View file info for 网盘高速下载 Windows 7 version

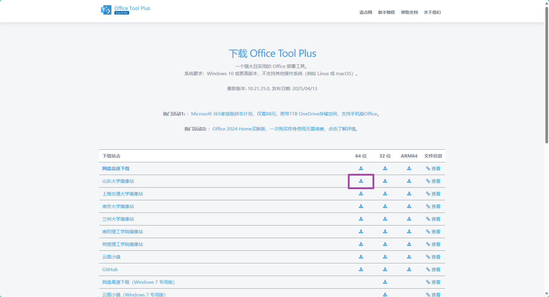click(433, 282)
